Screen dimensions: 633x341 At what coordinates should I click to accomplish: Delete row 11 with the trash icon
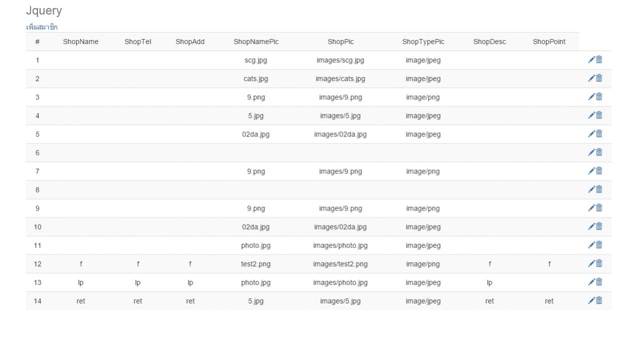599,245
